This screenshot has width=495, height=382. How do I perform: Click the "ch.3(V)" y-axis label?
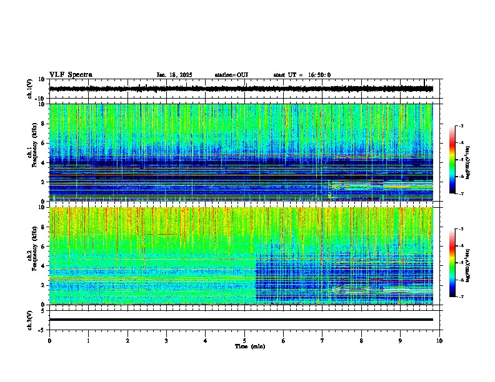pos(30,320)
